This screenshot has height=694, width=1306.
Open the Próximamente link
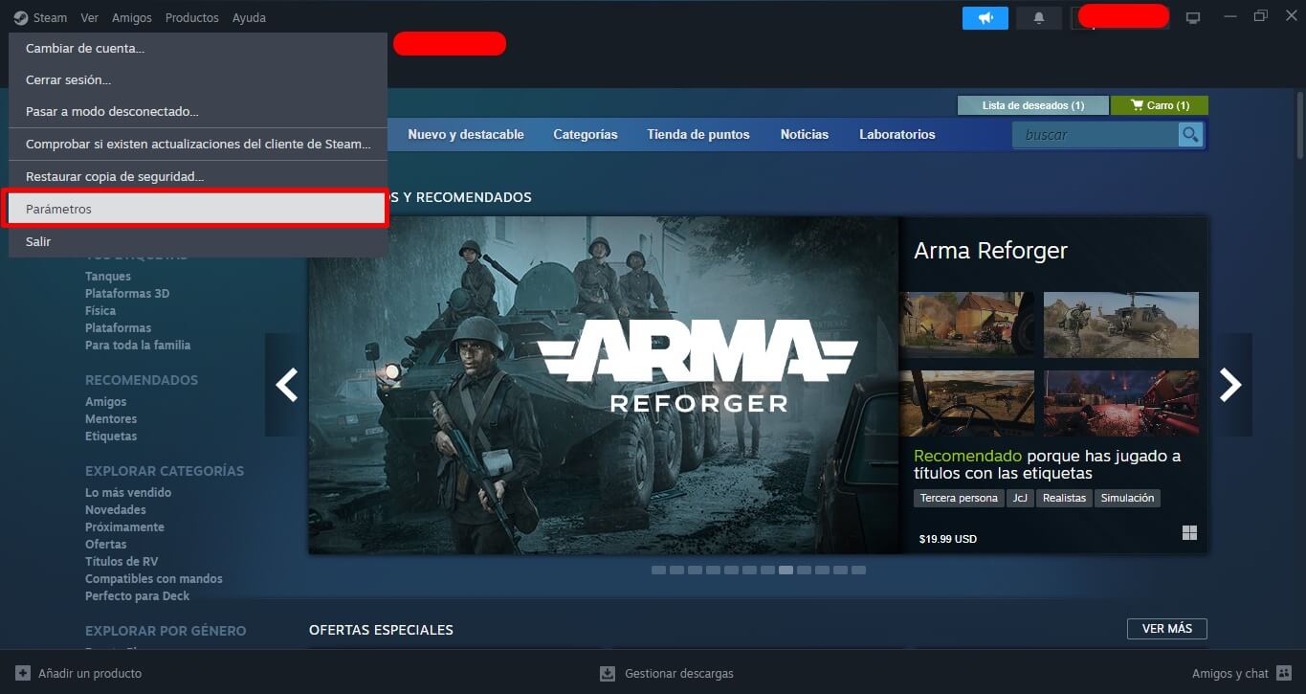tap(124, 527)
